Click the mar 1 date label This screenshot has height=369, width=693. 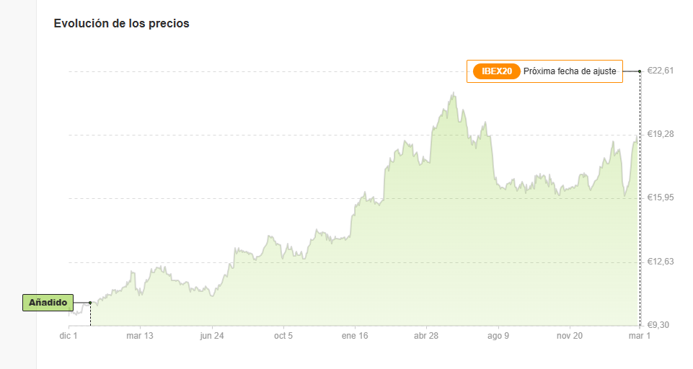640,336
